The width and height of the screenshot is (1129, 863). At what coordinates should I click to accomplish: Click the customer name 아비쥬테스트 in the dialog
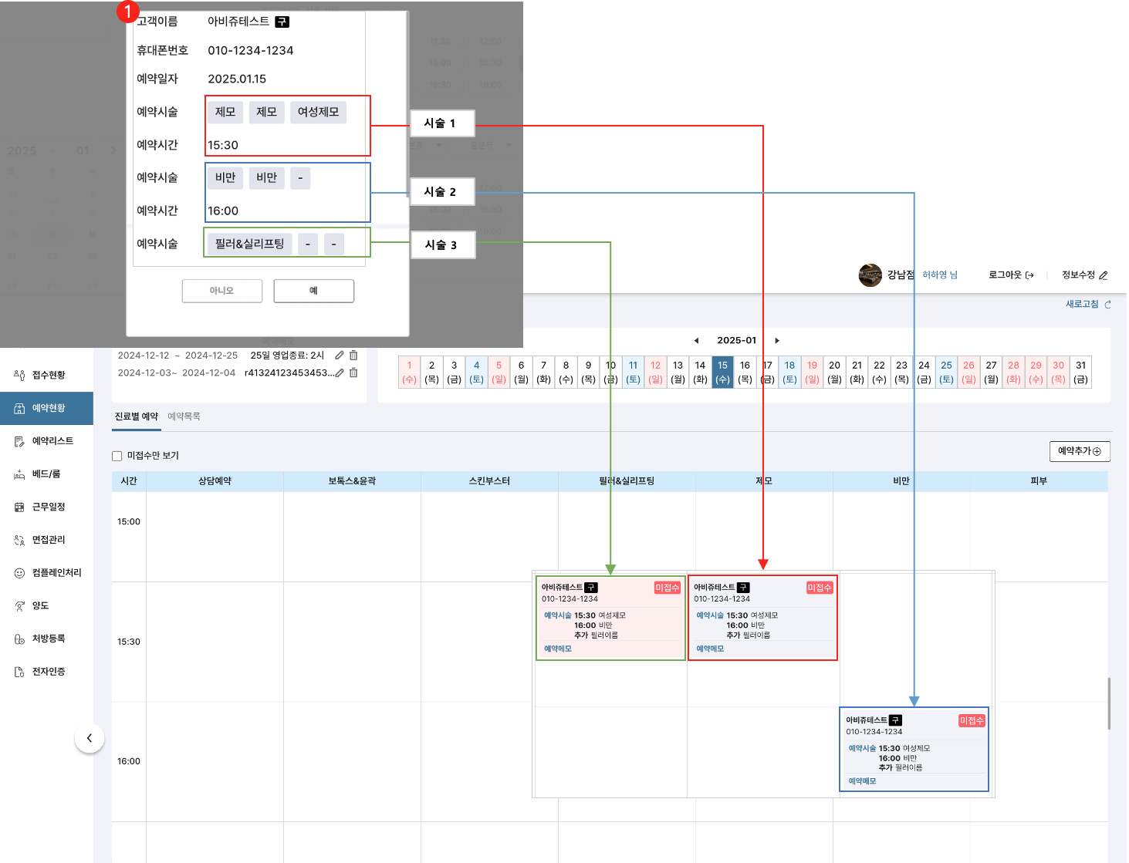click(x=238, y=22)
